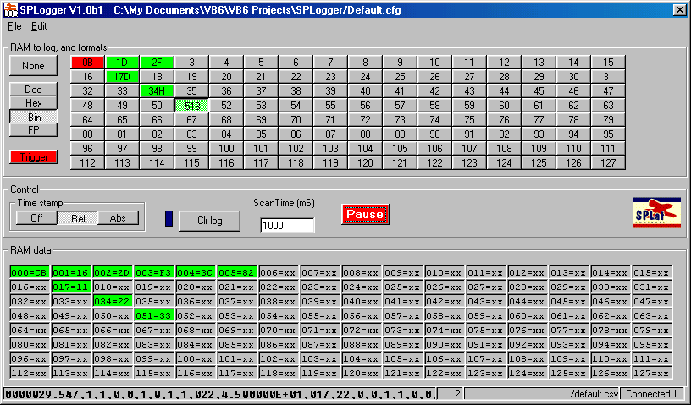Click the SPLogger title bar icon
The width and height of the screenshot is (691, 405).
[9, 8]
